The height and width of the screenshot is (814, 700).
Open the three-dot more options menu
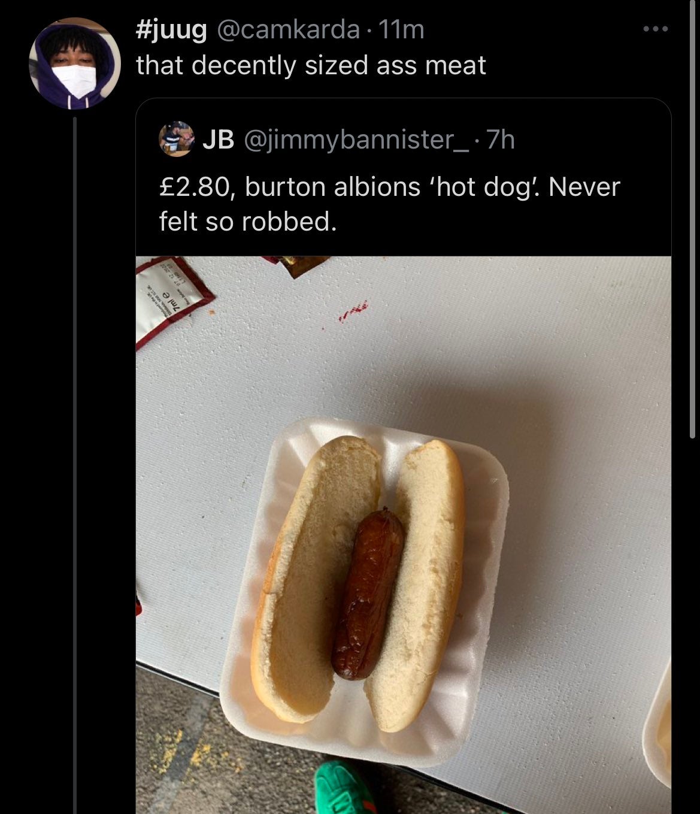click(x=654, y=28)
